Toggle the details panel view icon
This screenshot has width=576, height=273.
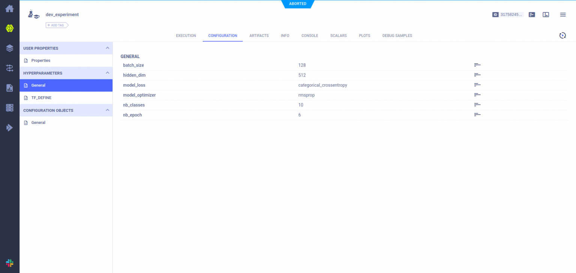click(x=546, y=15)
